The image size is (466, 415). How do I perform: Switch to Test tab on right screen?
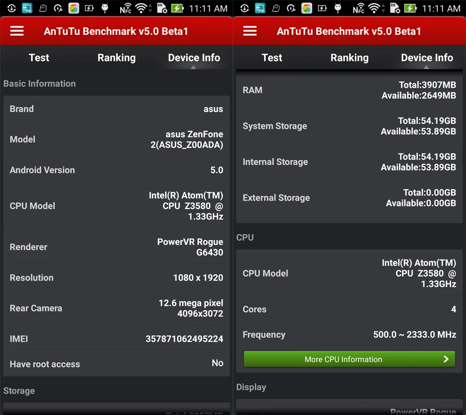(x=272, y=58)
